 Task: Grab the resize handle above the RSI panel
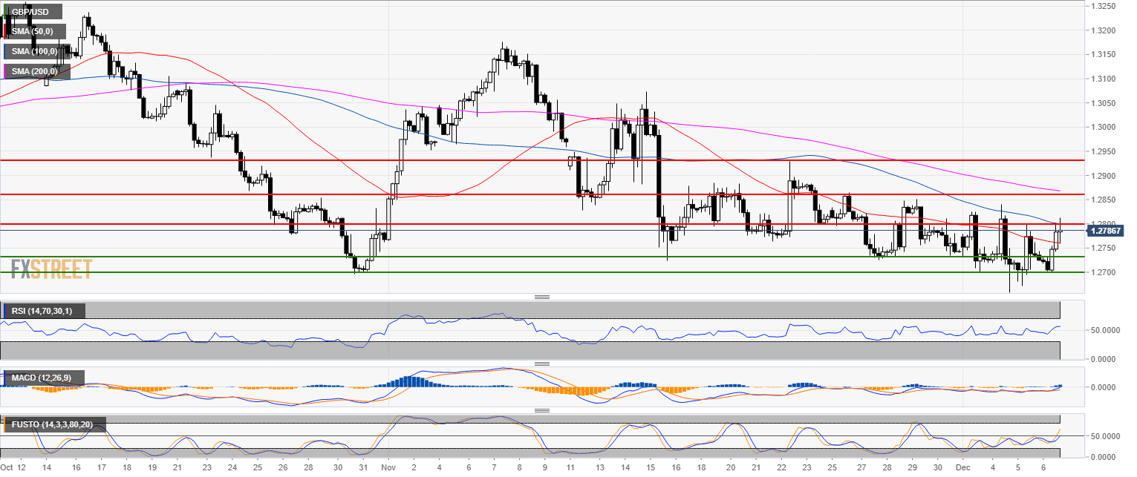pos(541,297)
